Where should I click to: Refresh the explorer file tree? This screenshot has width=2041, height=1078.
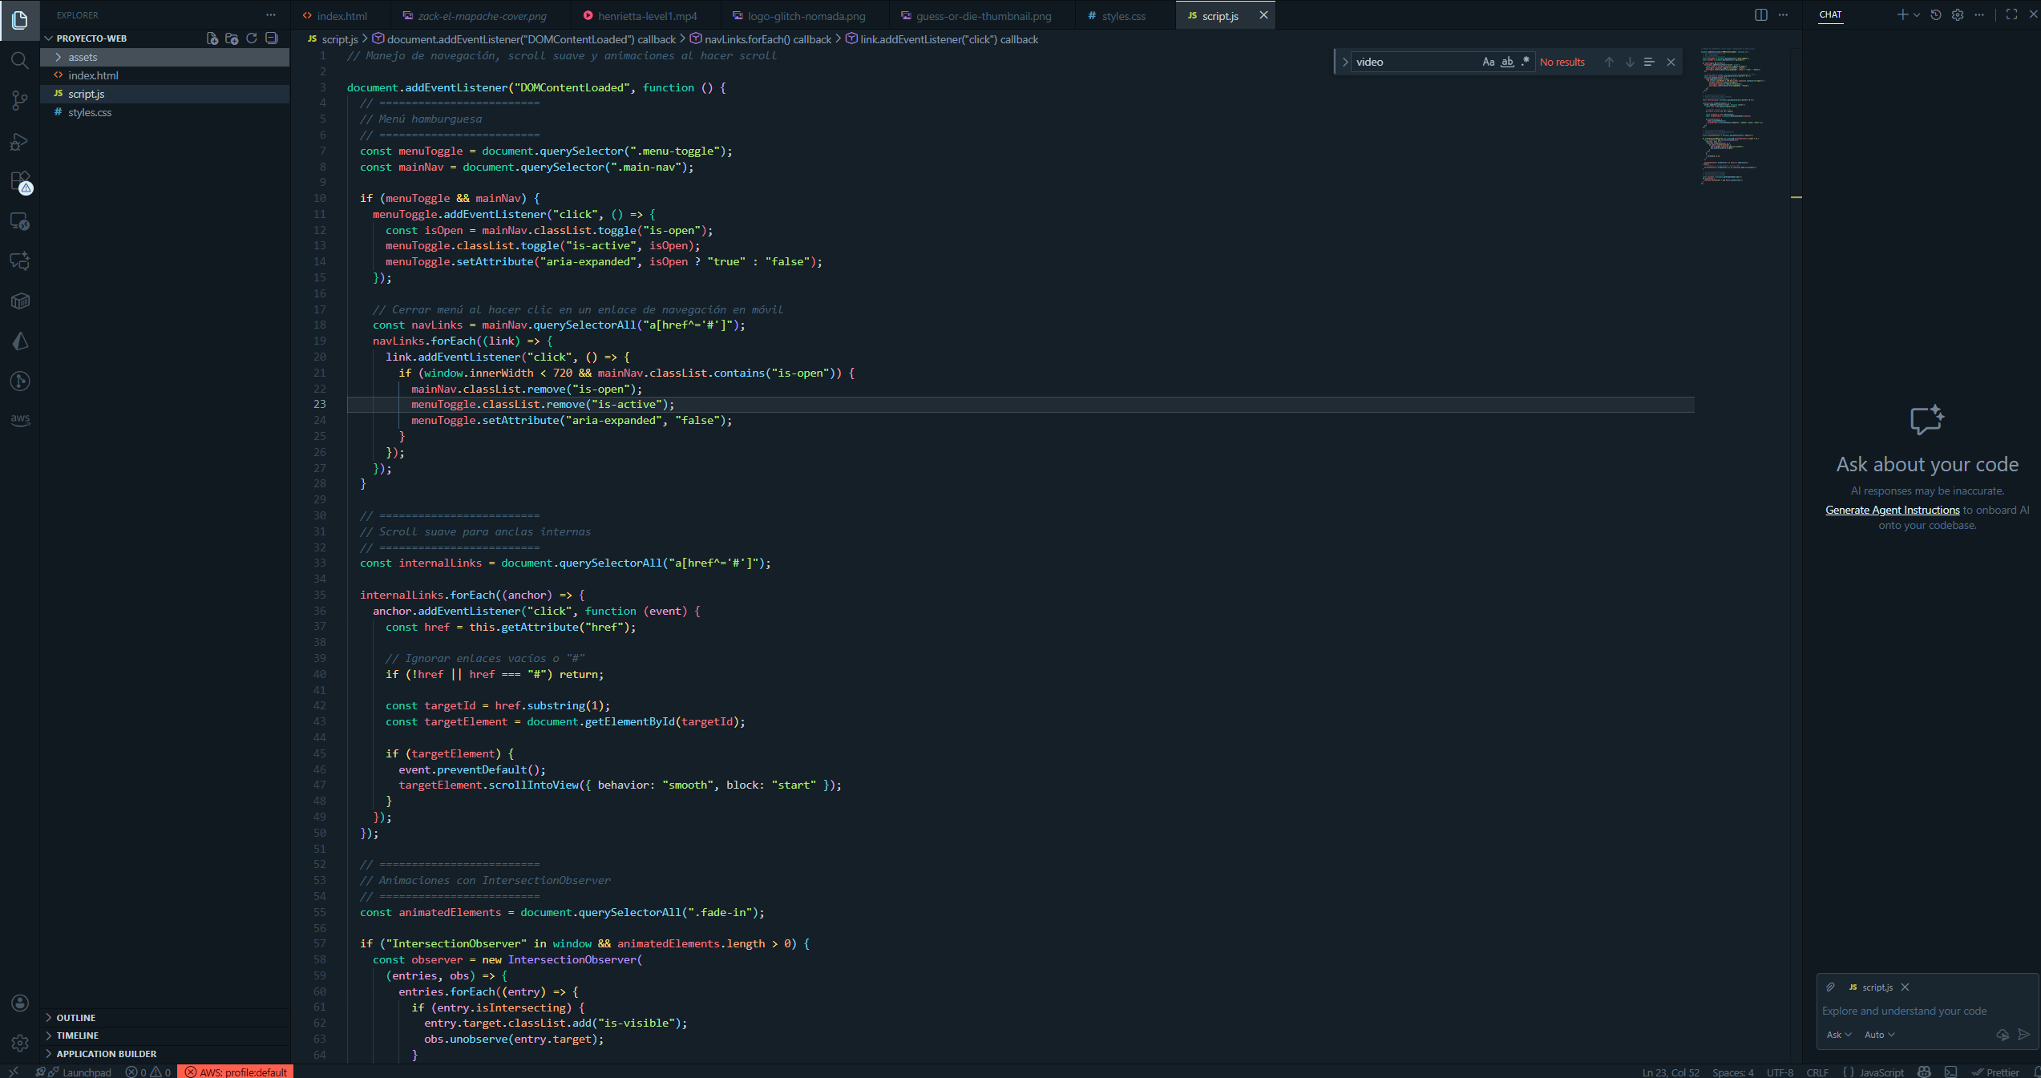(252, 38)
